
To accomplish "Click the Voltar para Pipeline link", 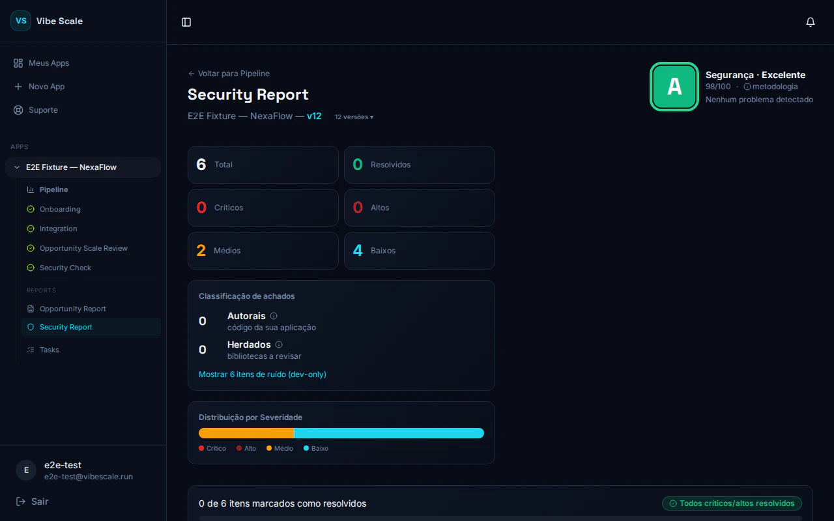I will coord(229,73).
